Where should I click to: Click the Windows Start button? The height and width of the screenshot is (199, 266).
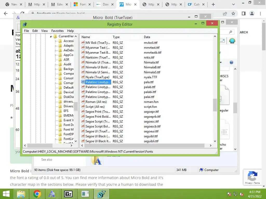6,194
